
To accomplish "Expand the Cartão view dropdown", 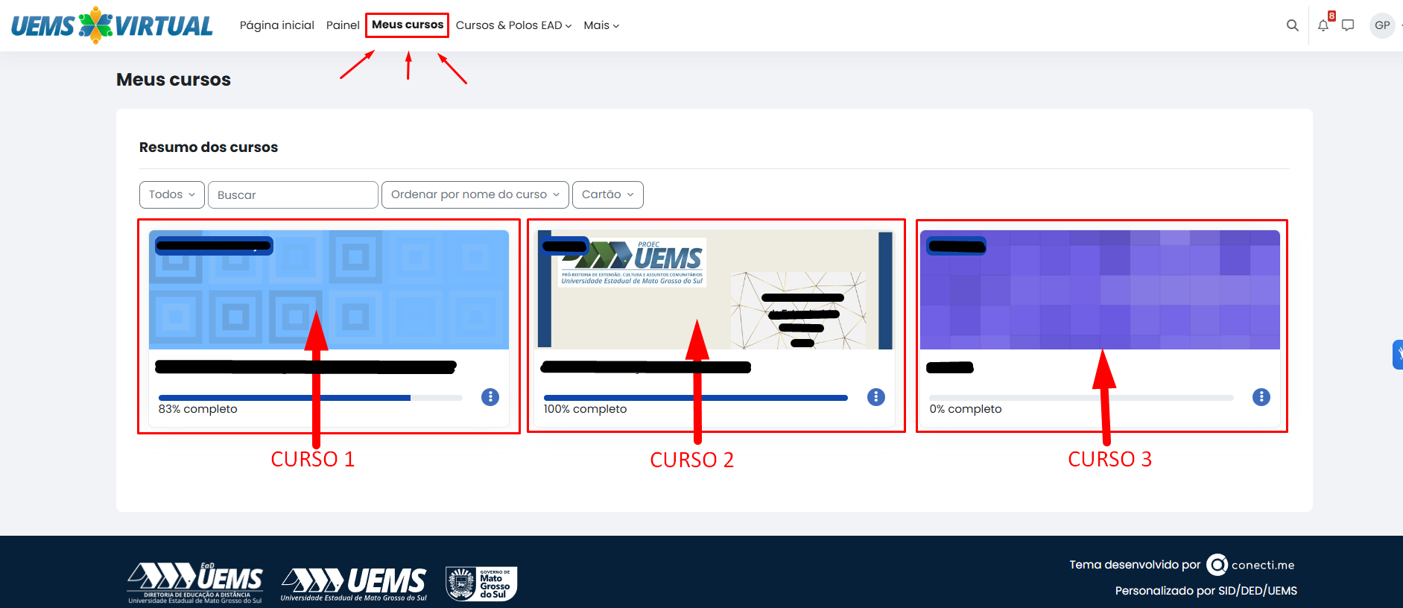I will [607, 194].
